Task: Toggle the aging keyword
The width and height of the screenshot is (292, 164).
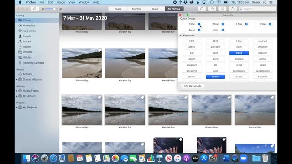Action: coord(239,53)
